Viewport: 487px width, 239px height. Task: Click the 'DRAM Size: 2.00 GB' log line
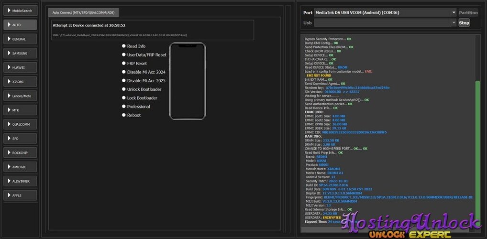point(320,145)
